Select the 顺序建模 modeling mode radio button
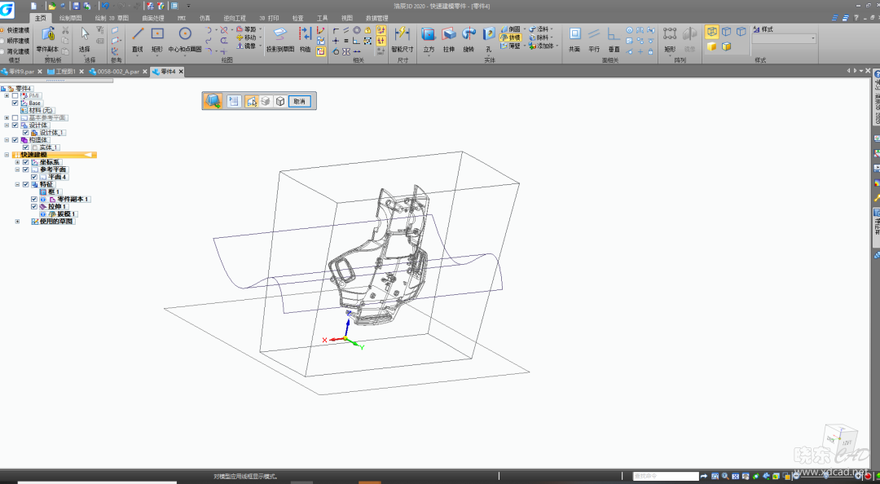 click(2, 40)
